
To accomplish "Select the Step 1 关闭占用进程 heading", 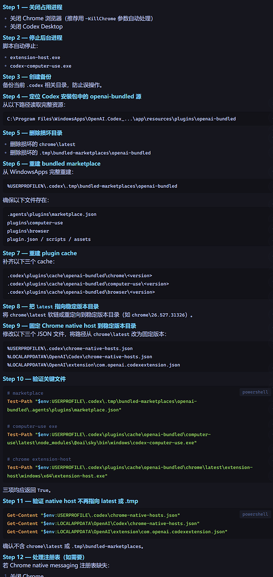I will (33, 8).
